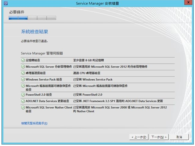Viewport: 195px width, 146px height.
Task: Select text 至少需要 8 GB 的記憶體
Action: 88,60
